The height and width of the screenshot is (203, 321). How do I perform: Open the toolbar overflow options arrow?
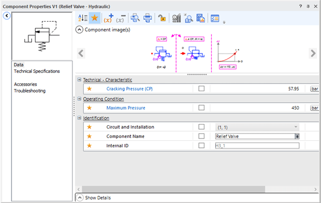(224, 22)
